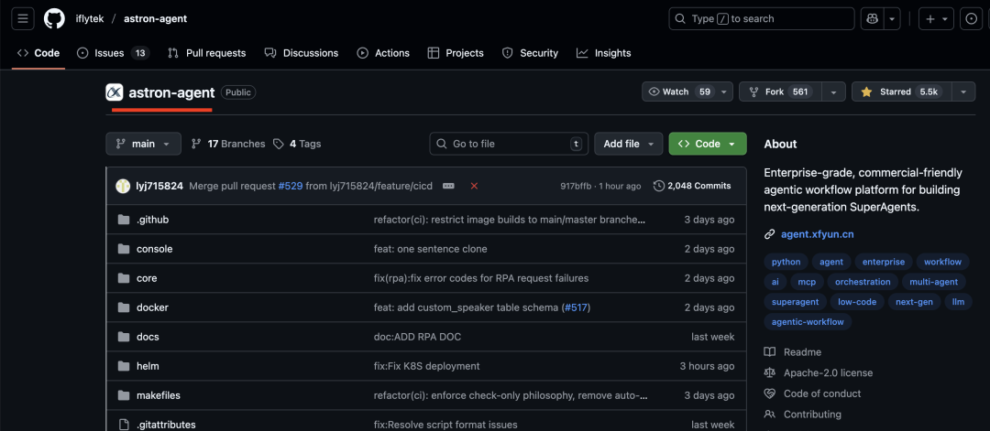View the 2,048 Commits history
The height and width of the screenshot is (431, 990).
[692, 186]
